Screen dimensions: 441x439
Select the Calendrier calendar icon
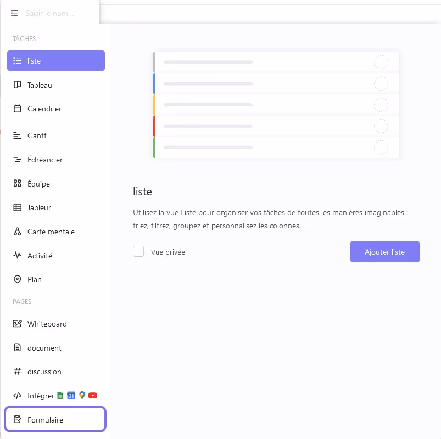pyautogui.click(x=17, y=109)
